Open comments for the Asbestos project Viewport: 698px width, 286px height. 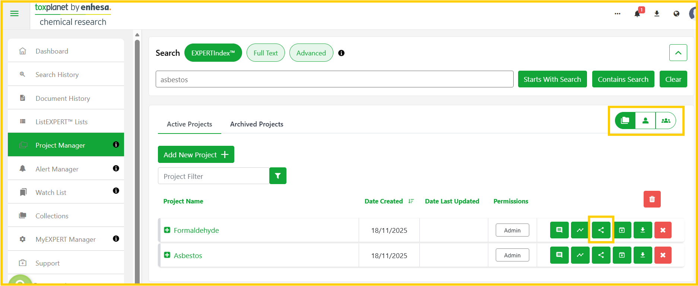coord(559,255)
